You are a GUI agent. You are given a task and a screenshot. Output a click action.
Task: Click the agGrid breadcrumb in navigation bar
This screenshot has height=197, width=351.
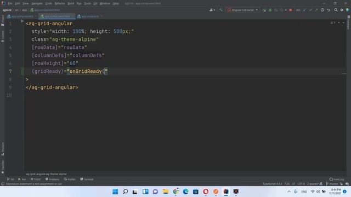[7, 10]
